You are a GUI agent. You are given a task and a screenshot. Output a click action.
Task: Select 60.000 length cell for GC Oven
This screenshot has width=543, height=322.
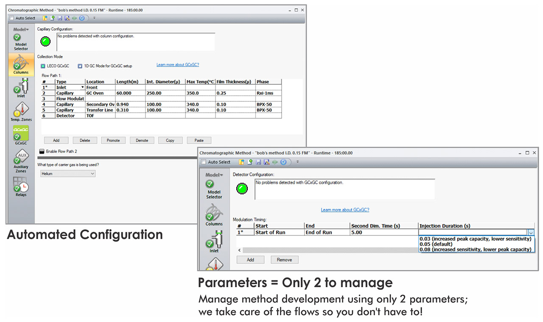tap(129, 93)
